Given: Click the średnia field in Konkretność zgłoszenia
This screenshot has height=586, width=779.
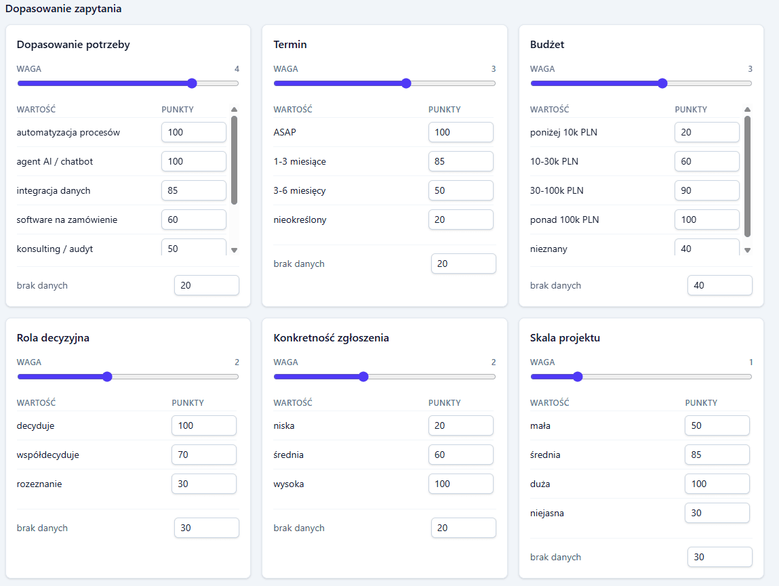Looking at the screenshot, I should (461, 455).
